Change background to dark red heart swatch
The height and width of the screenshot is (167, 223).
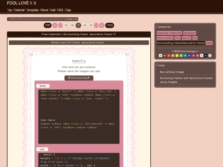pos(164,56)
